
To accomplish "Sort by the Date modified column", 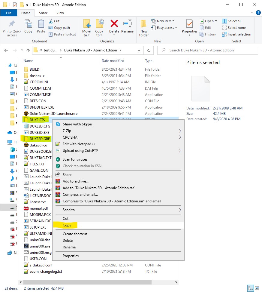I will (x=113, y=61).
